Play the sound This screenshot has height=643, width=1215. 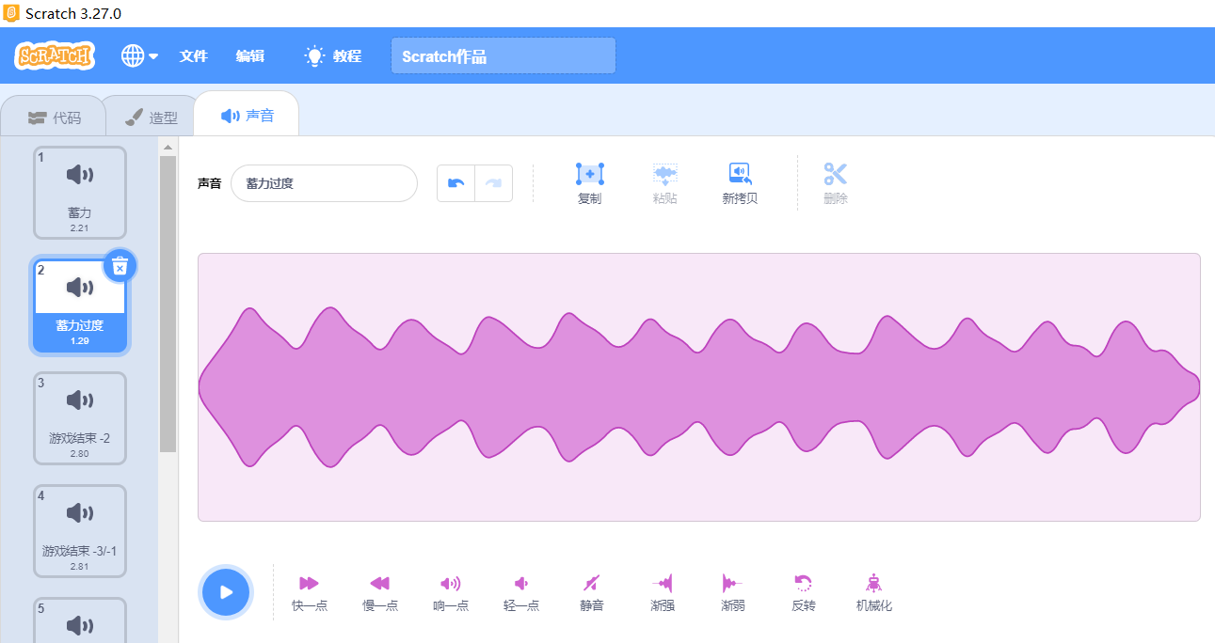coord(226,592)
